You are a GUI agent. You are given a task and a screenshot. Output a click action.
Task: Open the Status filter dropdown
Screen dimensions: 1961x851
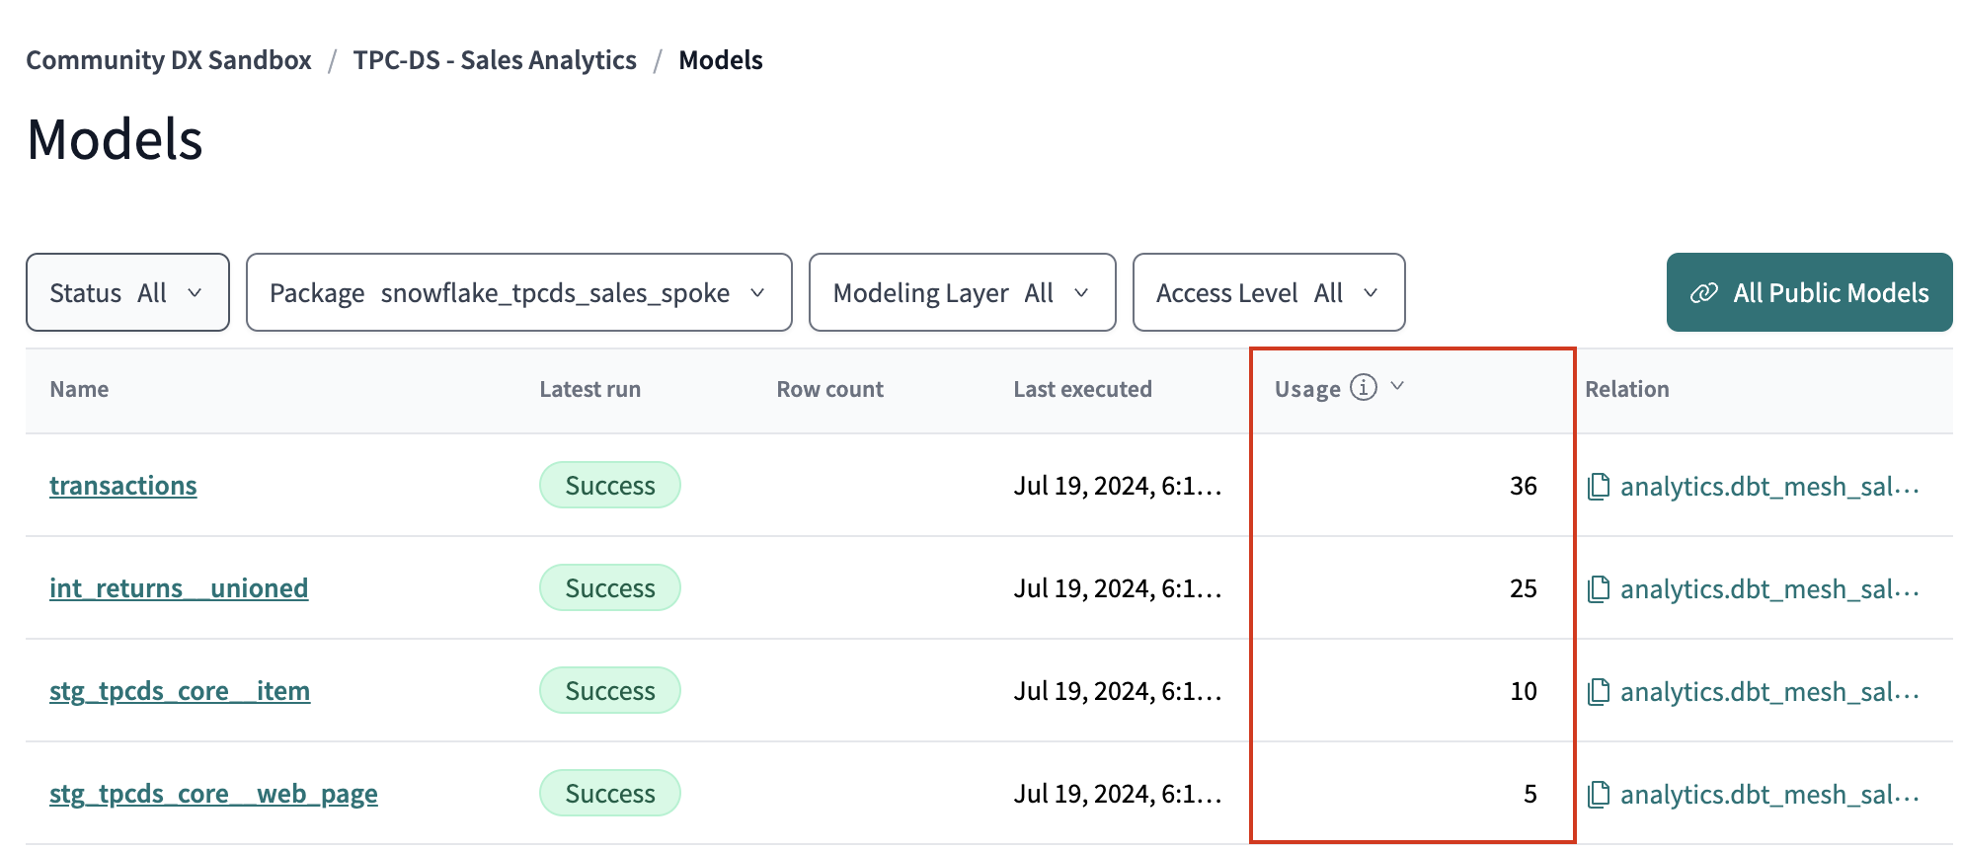tap(127, 292)
